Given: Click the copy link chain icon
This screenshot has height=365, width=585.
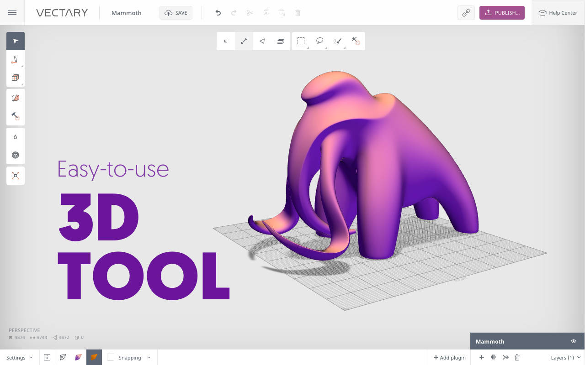Looking at the screenshot, I should point(466,13).
